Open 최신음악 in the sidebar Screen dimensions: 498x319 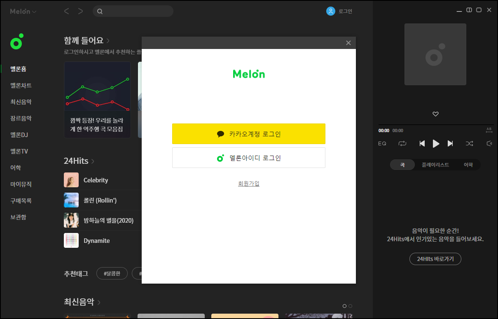pos(21,102)
